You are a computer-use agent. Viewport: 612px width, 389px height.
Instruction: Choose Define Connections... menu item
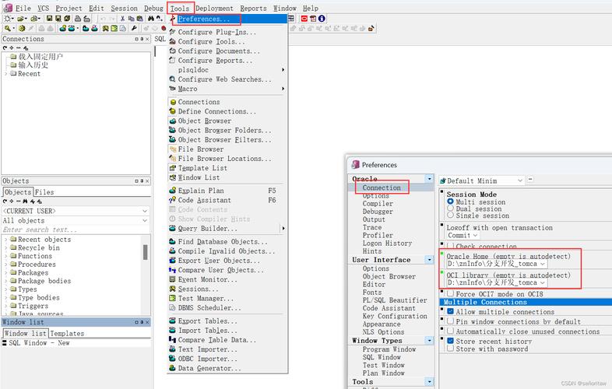[217, 111]
